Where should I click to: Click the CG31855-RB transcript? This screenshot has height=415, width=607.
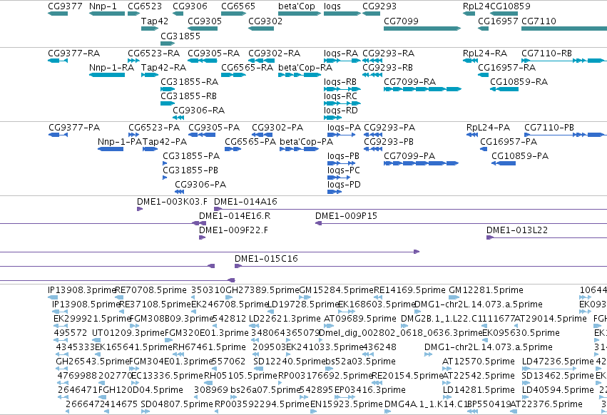point(168,103)
